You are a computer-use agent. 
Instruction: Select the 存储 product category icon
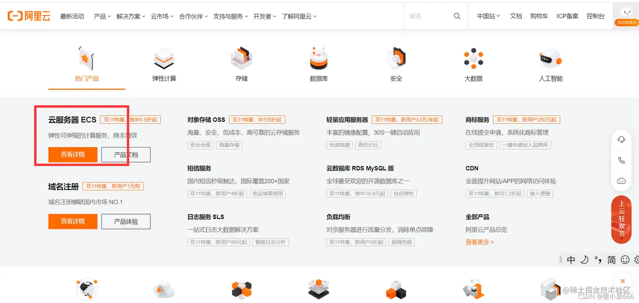click(241, 60)
